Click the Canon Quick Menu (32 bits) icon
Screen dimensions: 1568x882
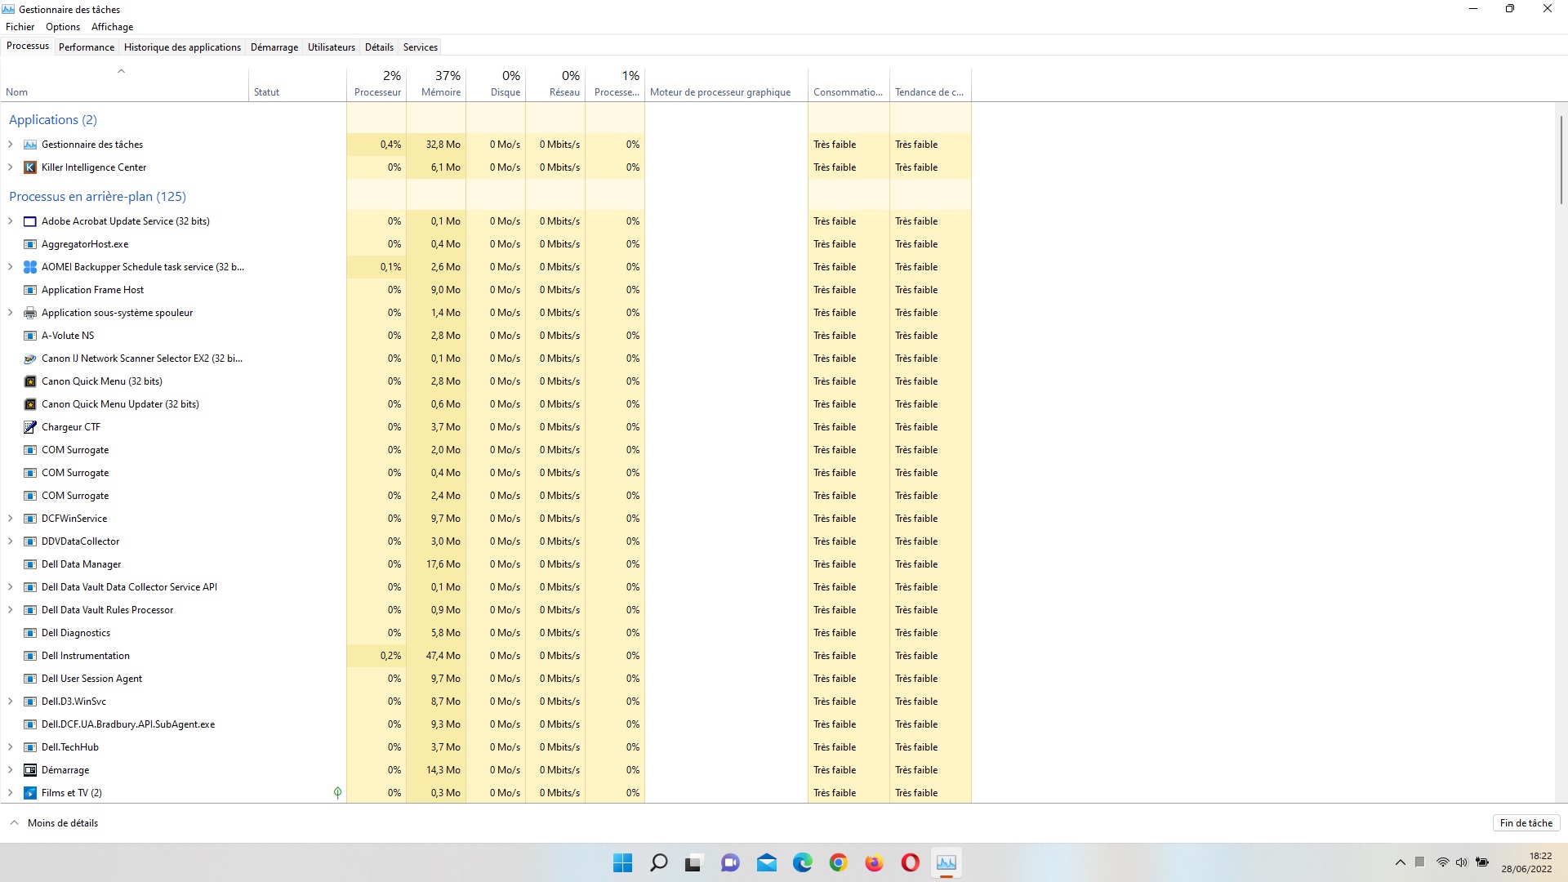pyautogui.click(x=30, y=381)
